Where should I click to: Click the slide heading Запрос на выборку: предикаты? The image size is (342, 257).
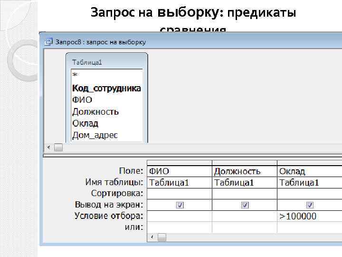click(x=193, y=12)
